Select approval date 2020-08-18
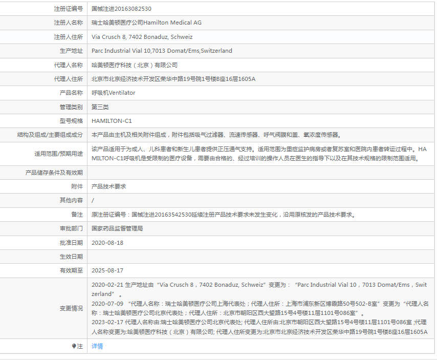 pyautogui.click(x=107, y=243)
